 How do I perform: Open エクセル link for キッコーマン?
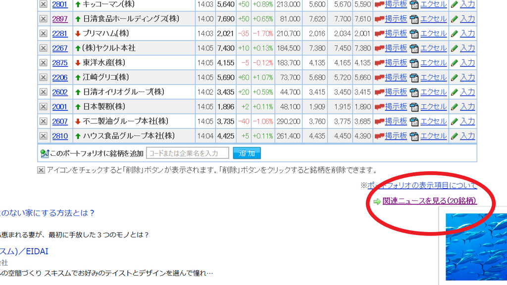pos(434,4)
